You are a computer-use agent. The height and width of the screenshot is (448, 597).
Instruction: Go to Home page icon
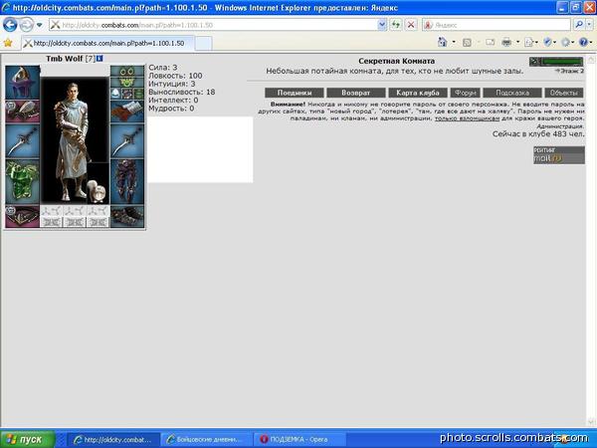[443, 42]
